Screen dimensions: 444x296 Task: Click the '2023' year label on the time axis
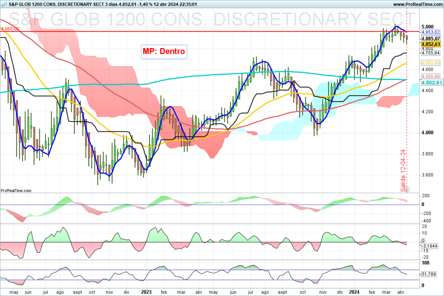(147, 292)
